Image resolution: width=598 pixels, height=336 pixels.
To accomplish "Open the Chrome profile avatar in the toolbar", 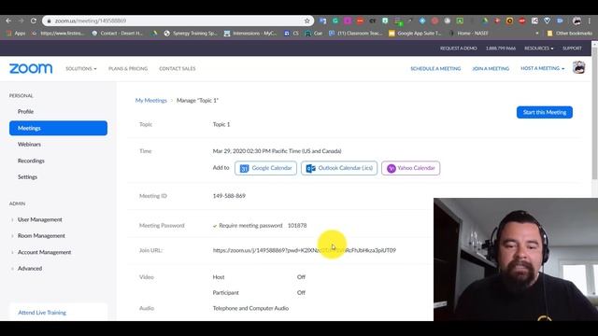I will 577,21.
